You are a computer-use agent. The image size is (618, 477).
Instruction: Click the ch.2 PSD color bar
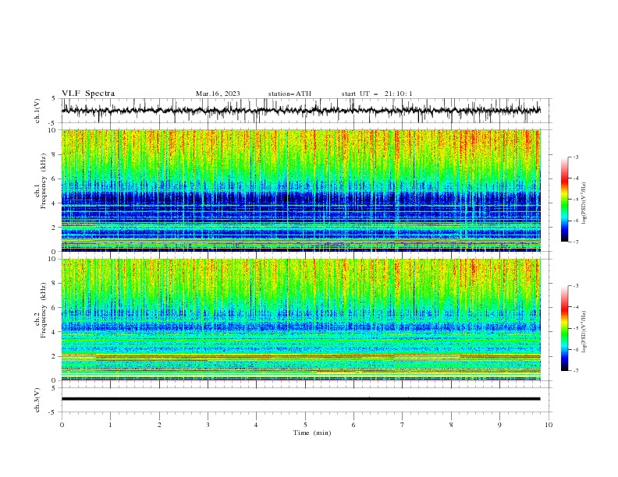click(564, 328)
